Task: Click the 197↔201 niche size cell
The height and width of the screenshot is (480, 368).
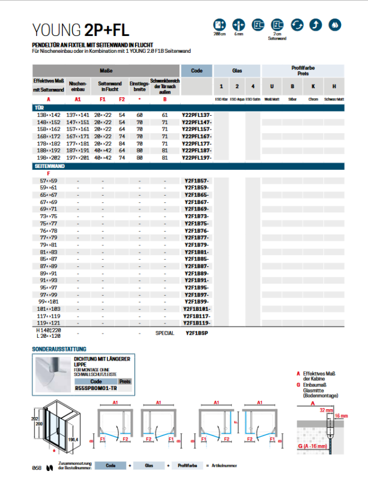Action: 78,158
